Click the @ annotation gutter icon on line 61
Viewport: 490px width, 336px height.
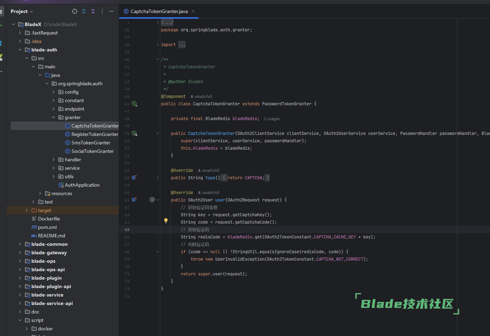click(x=152, y=200)
